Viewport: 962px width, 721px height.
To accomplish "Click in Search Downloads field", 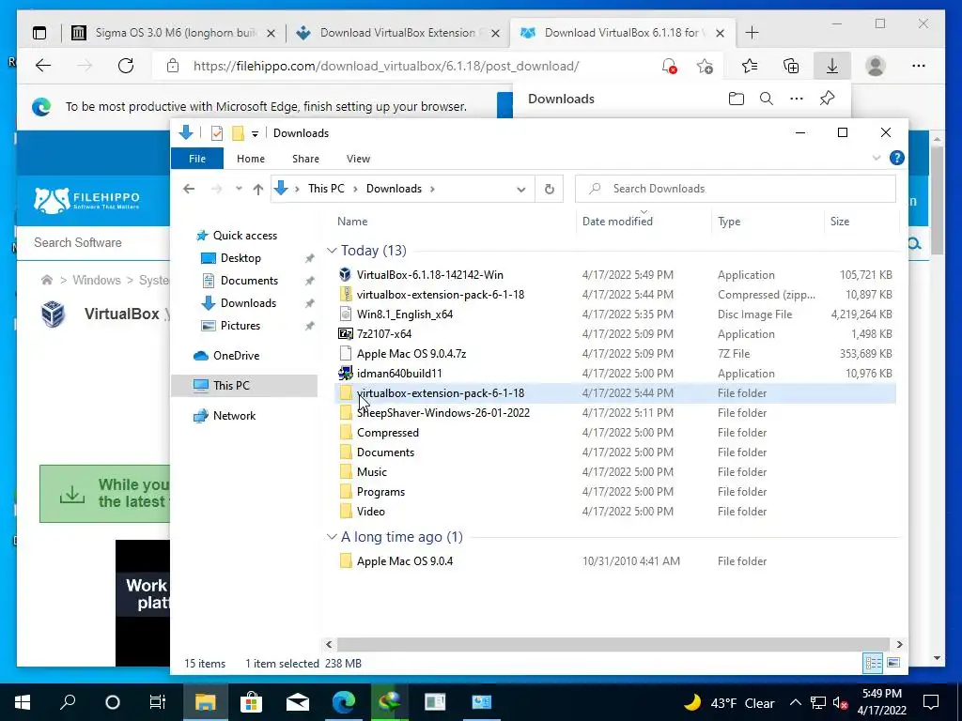I will 735,189.
